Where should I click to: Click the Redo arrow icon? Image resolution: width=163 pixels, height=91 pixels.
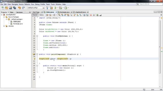[x=23, y=8]
